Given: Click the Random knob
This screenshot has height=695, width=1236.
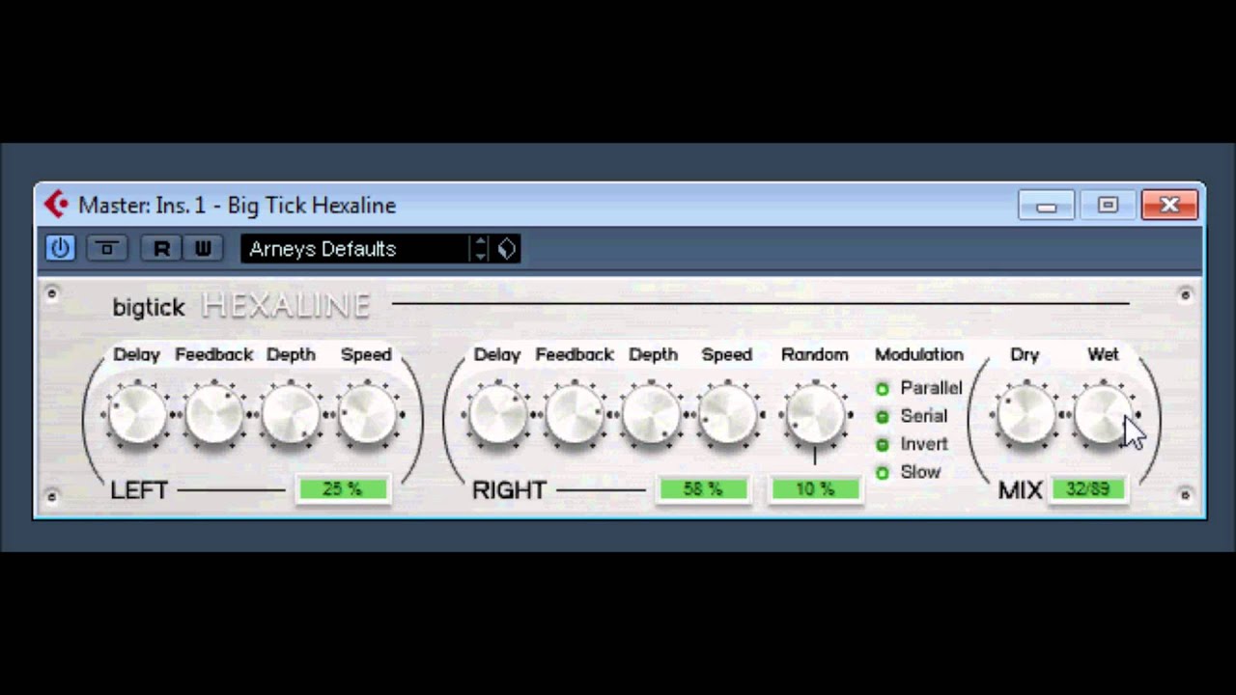Looking at the screenshot, I should 815,414.
